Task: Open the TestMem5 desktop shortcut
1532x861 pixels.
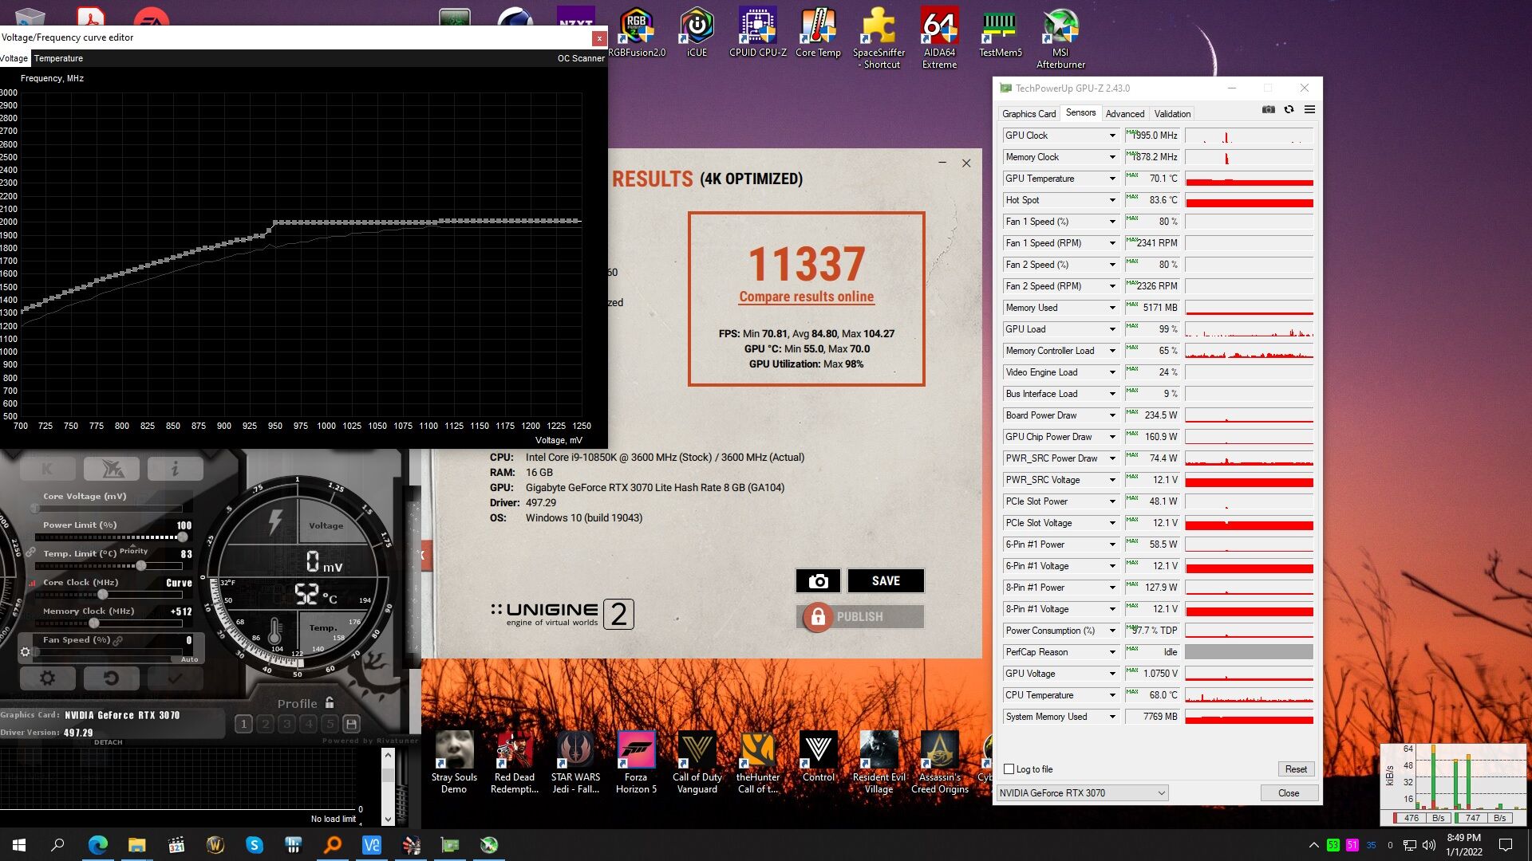Action: click(x=1000, y=33)
